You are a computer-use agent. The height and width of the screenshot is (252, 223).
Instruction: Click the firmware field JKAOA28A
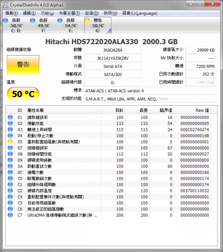pos(113,50)
